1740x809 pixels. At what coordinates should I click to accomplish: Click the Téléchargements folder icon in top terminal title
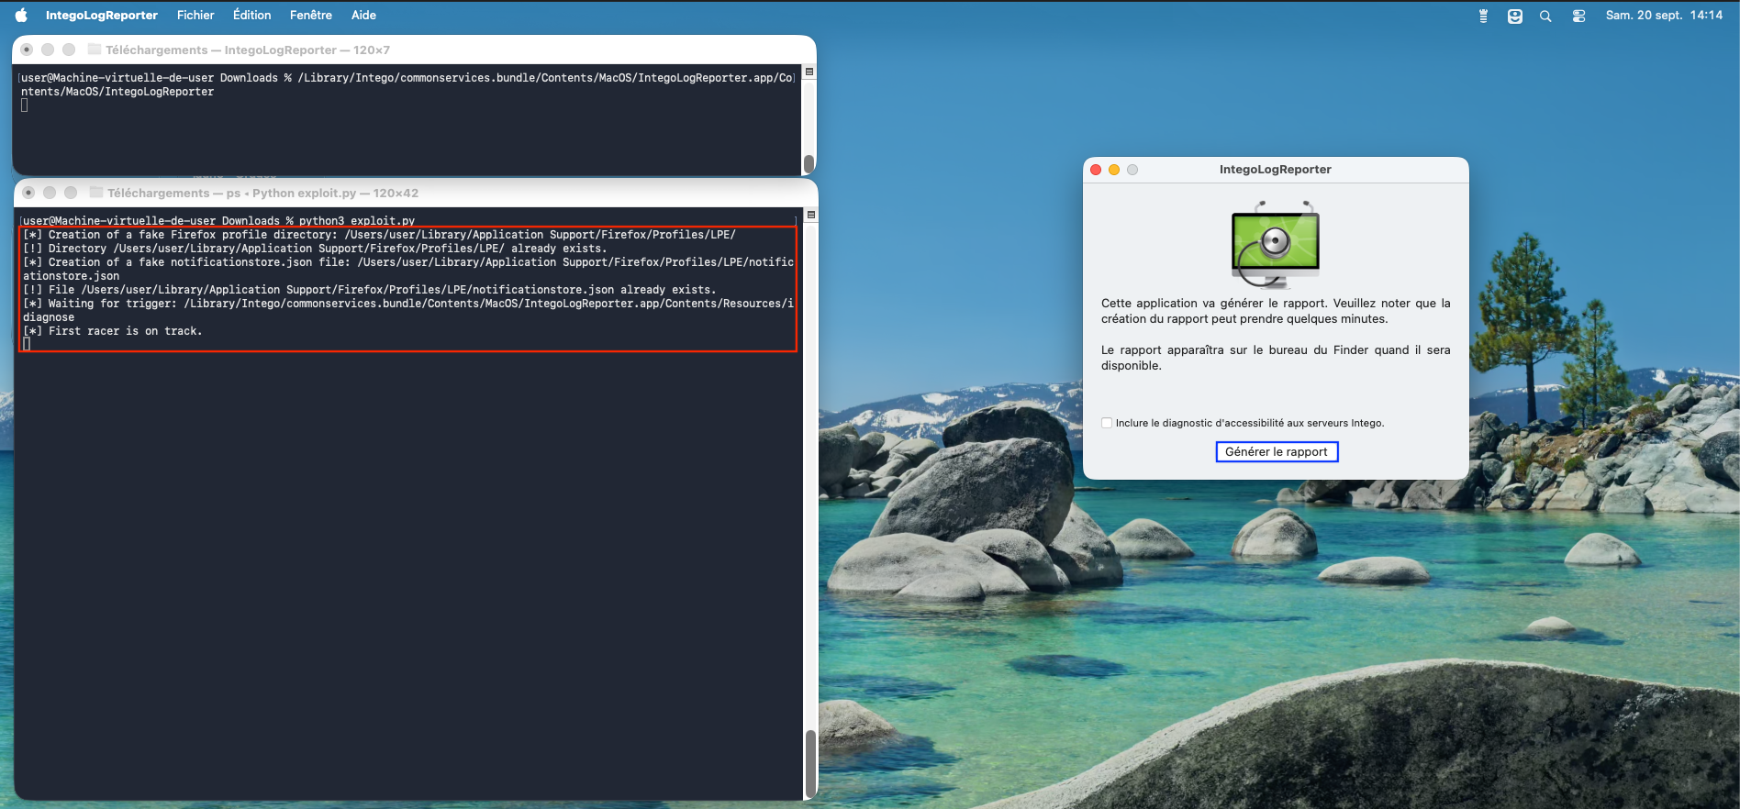coord(95,50)
